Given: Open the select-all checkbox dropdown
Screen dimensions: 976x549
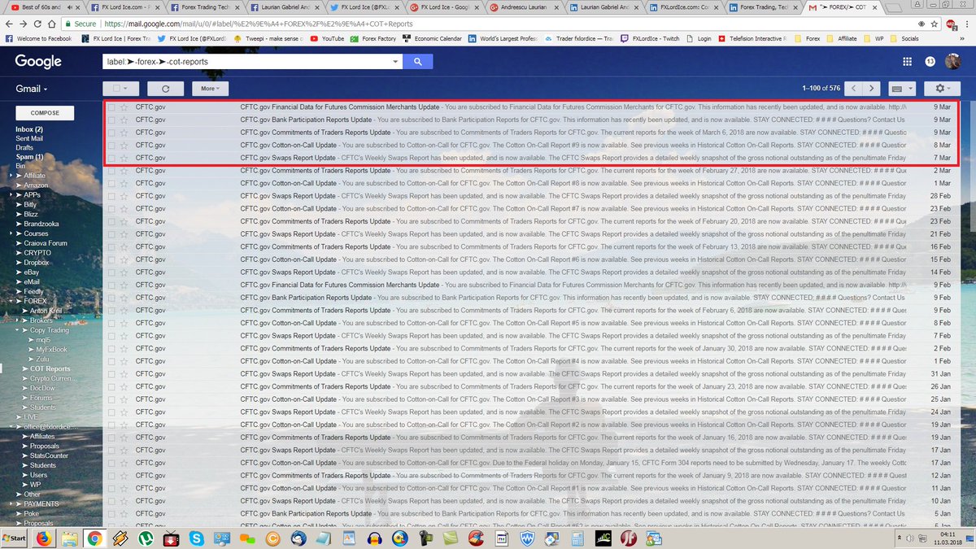Looking at the screenshot, I should pos(121,89).
